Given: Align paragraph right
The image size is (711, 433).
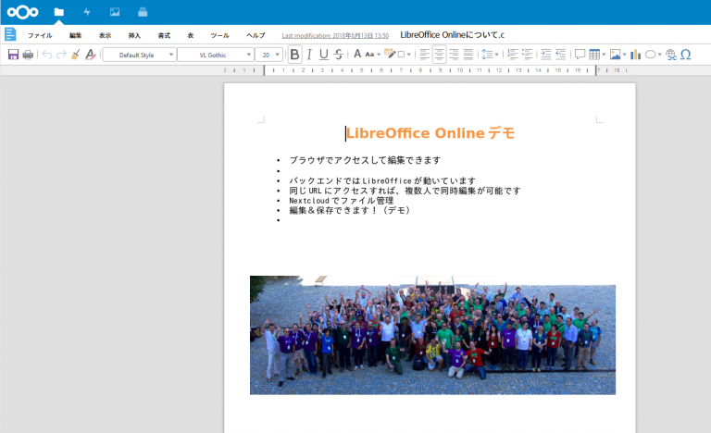Looking at the screenshot, I should click(454, 55).
